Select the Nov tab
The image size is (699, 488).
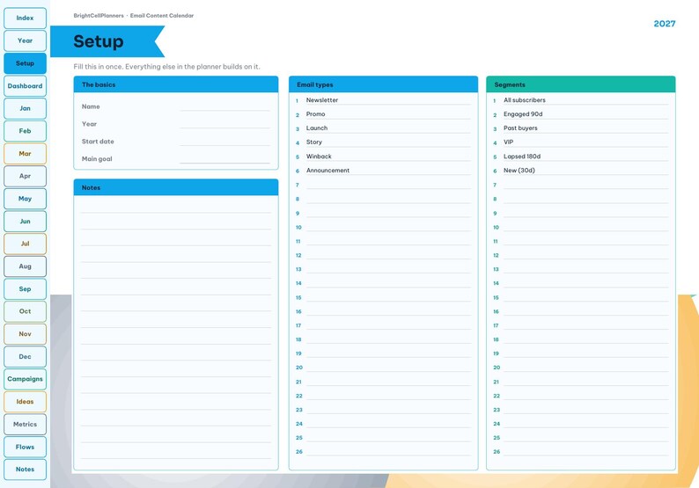tap(25, 334)
